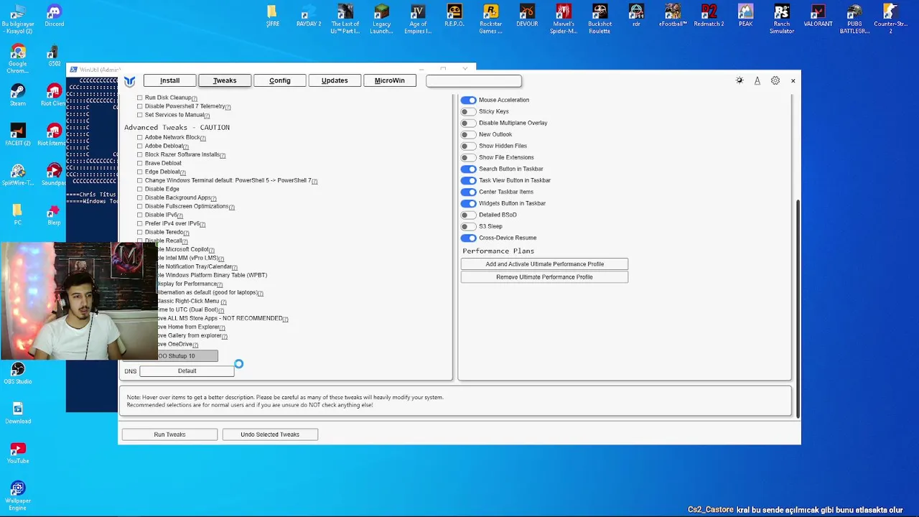This screenshot has height=517, width=919.
Task: Open the Download desktop shortcut
Action: [18, 413]
